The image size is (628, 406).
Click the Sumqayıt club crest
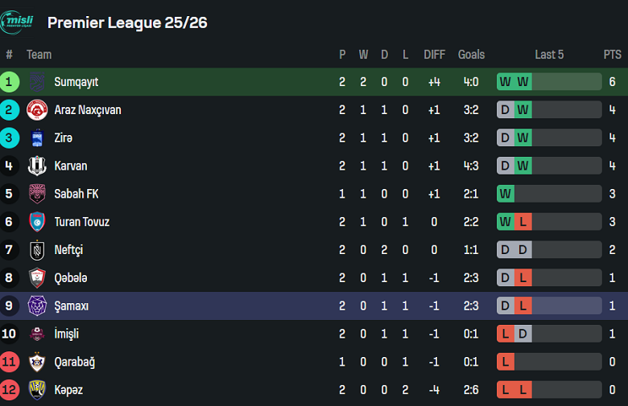pyautogui.click(x=37, y=82)
